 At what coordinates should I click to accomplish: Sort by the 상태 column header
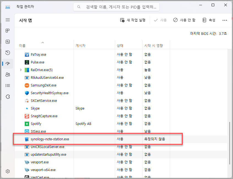120,46
